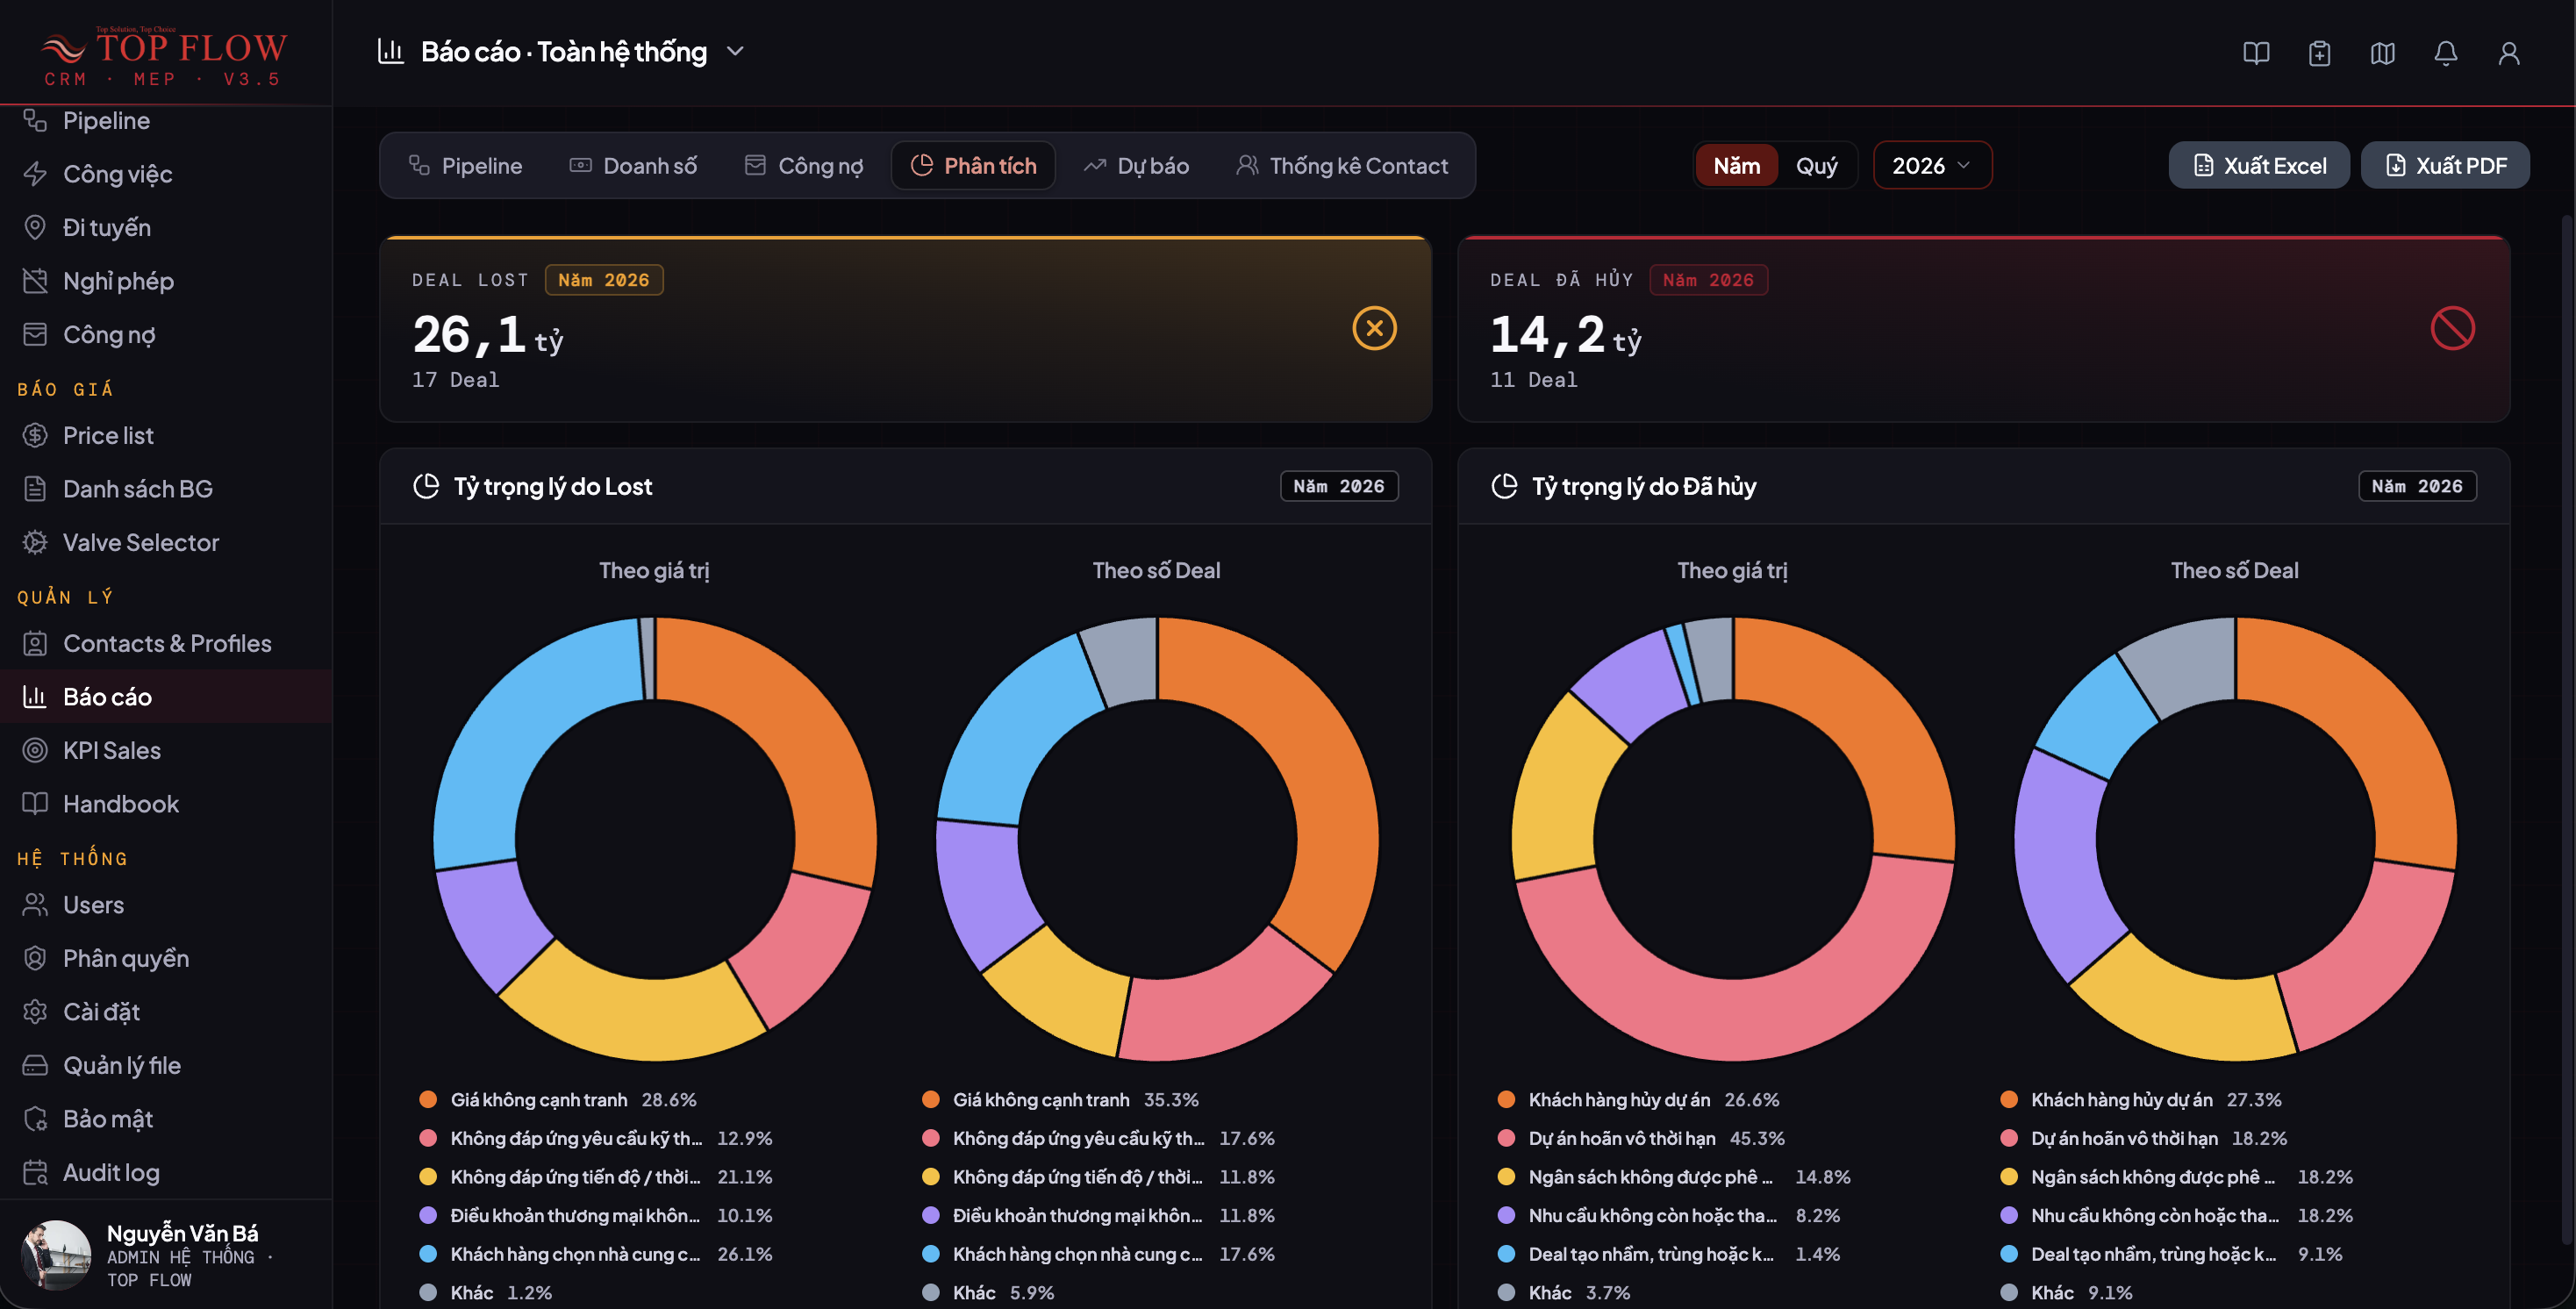Switch period toggle to Năm
Screen dimensions: 2576x1309
click(1736, 165)
